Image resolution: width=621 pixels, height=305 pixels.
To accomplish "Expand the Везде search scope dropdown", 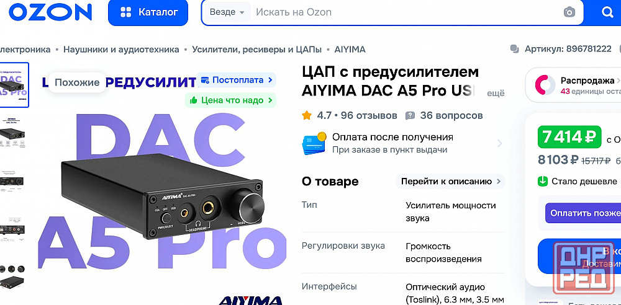I will 227,12.
